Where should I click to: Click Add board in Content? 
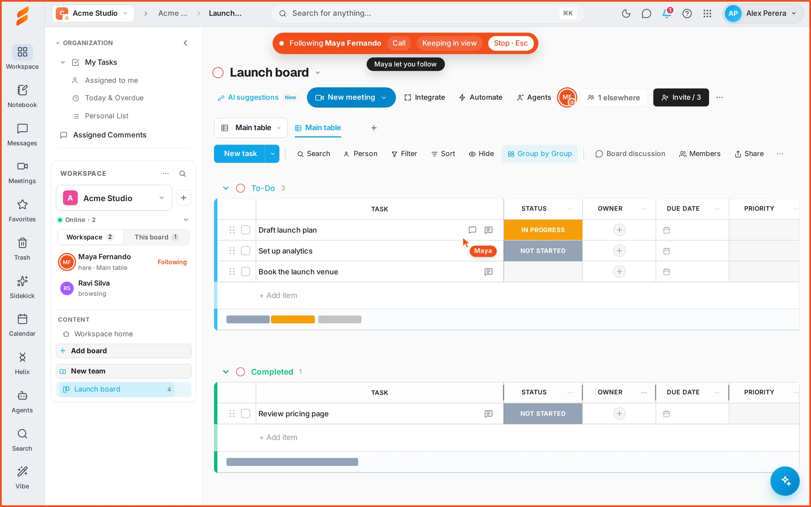124,351
